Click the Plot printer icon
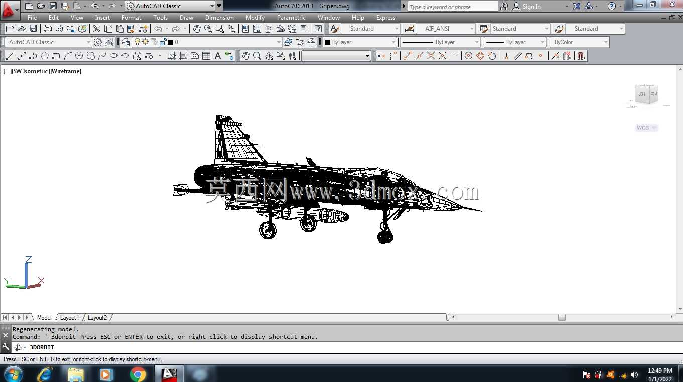Screen dimensions: 683x382 click(48, 29)
